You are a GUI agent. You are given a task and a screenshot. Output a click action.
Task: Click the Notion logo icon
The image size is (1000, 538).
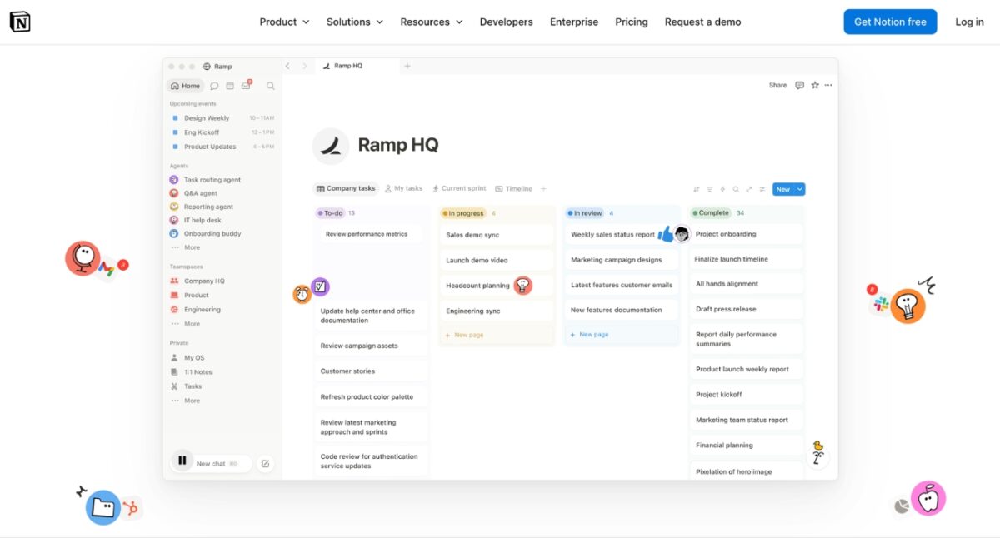[20, 22]
